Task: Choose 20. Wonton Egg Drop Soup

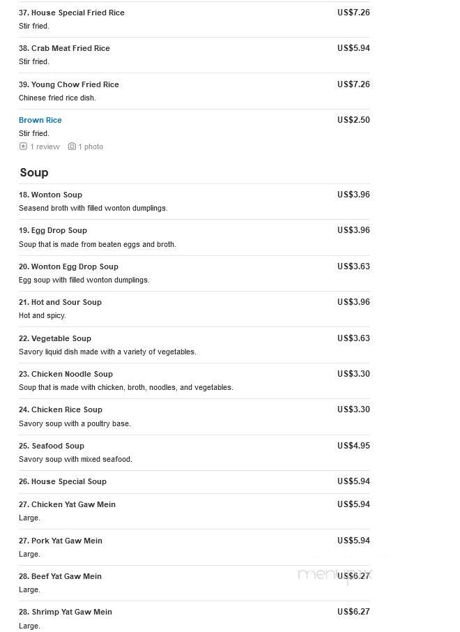Action: (68, 266)
